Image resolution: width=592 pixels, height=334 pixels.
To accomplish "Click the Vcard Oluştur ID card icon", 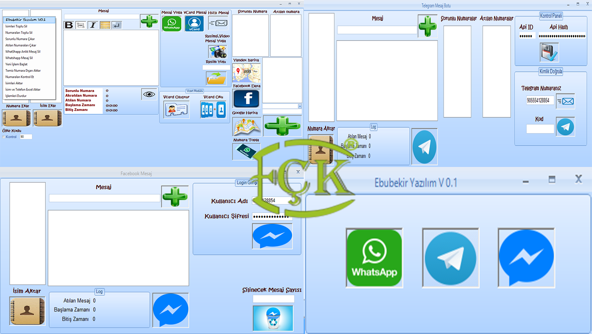I will click(x=176, y=110).
